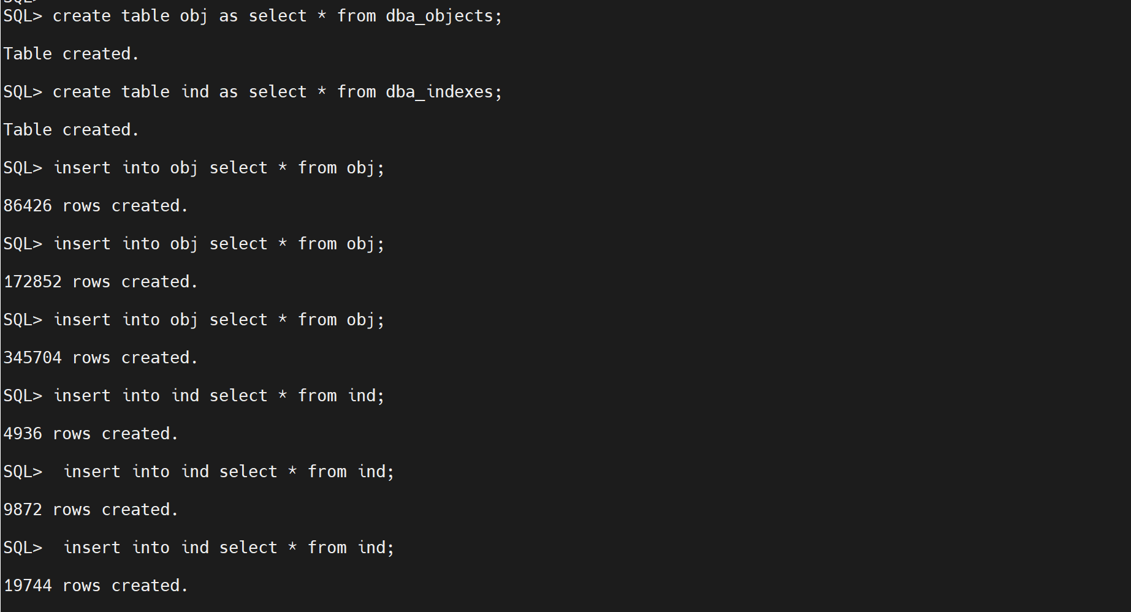Click the SQL> prompt before "create table ind"
Viewport: 1131px width, 612px height.
[x=23, y=93]
